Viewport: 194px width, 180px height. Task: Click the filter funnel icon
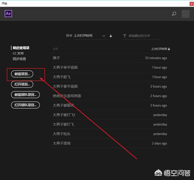tap(125, 36)
